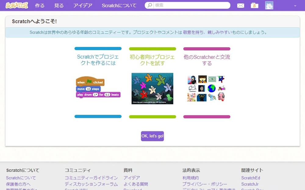
Task: Click the profile avatar in the top bar
Action: coord(269,5)
